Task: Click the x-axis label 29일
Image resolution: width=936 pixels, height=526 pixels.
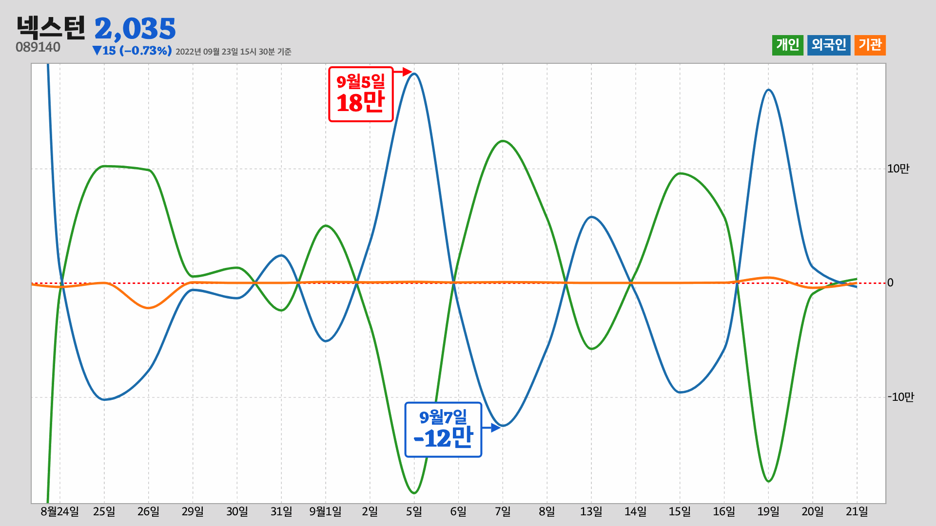Action: (x=193, y=512)
